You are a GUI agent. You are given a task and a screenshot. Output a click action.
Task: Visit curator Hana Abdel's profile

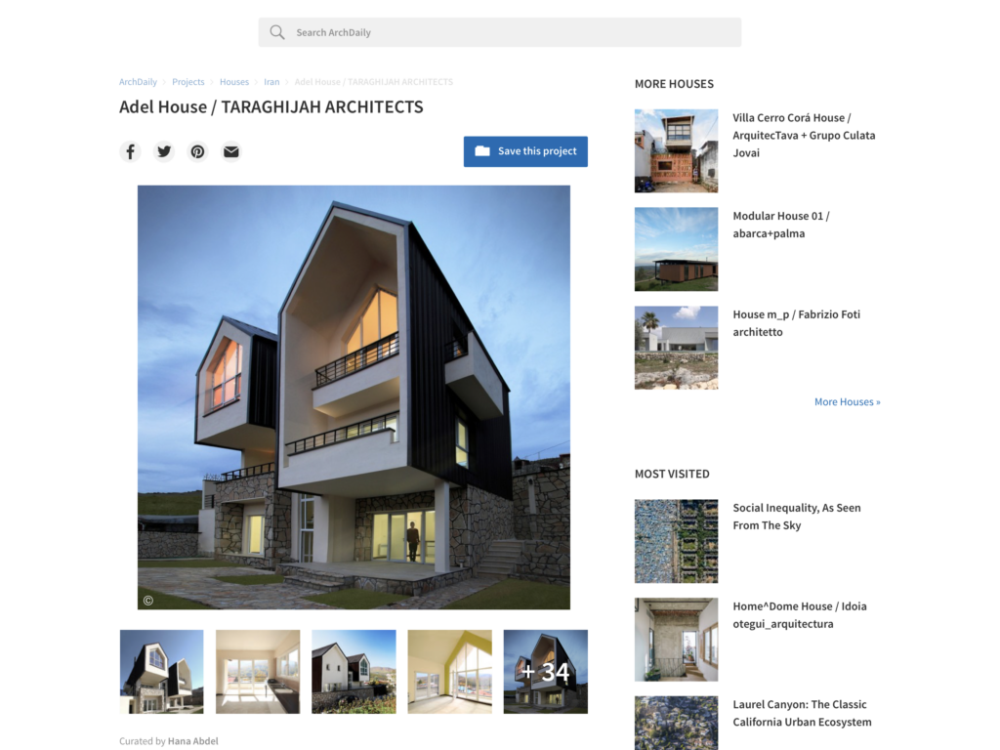pyautogui.click(x=193, y=741)
